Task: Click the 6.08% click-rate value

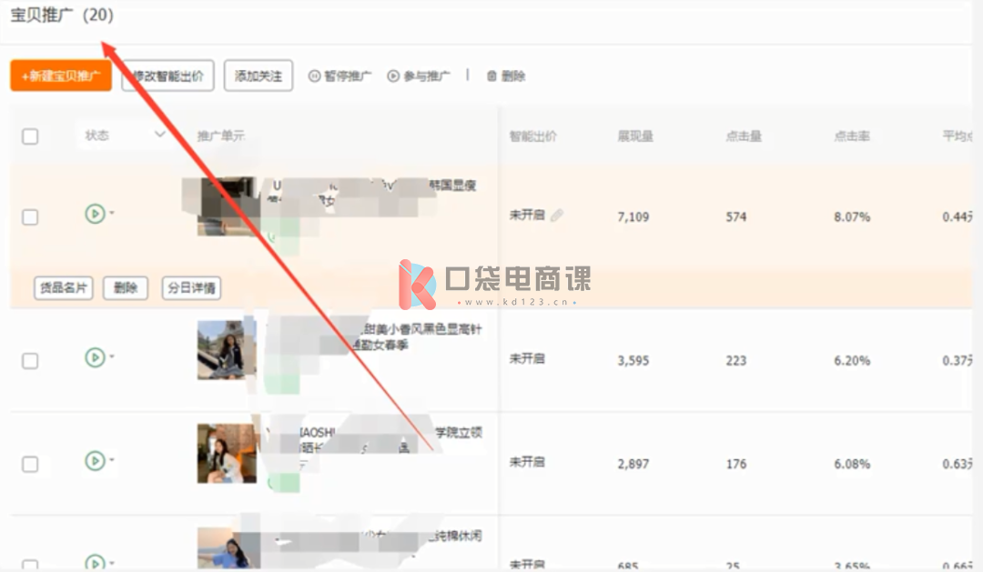Action: pyautogui.click(x=852, y=464)
